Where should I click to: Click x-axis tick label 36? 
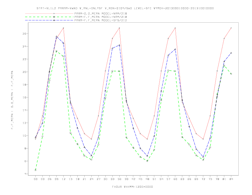pyautogui.click(x=119, y=179)
